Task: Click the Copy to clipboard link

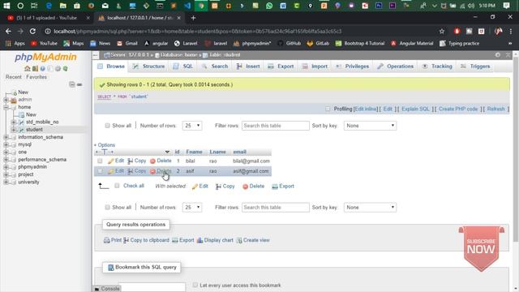Action: [149, 240]
